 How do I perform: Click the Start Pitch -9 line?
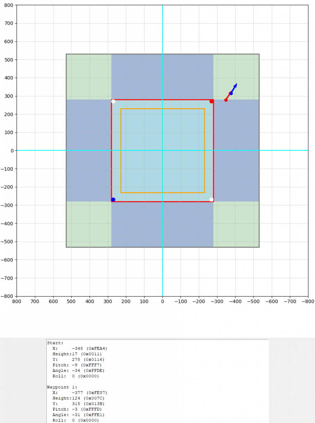click(79, 365)
